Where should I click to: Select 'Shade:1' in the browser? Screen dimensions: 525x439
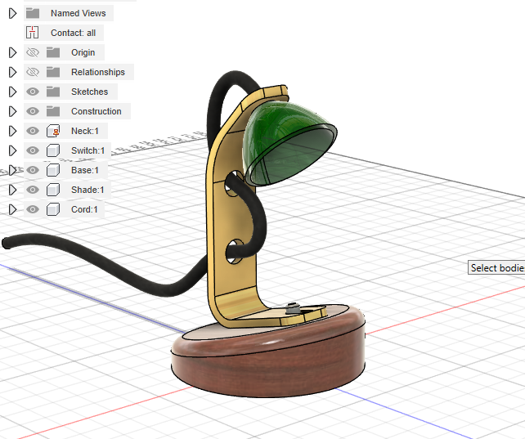[67, 190]
